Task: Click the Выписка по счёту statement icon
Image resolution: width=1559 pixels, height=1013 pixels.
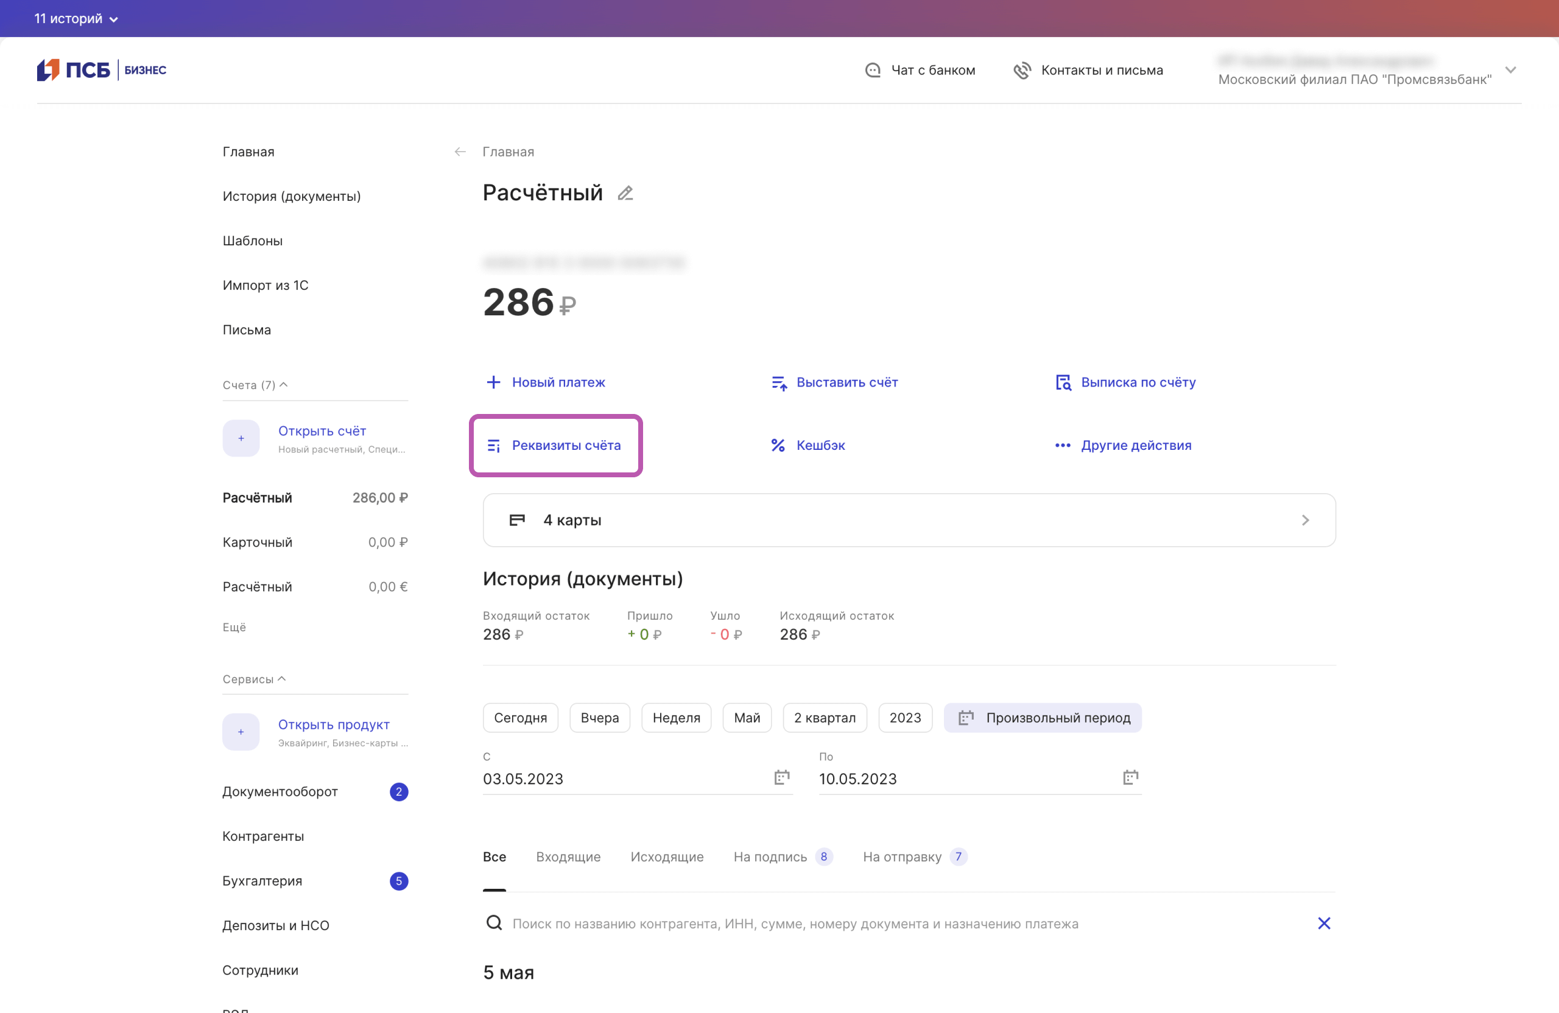Action: point(1063,382)
